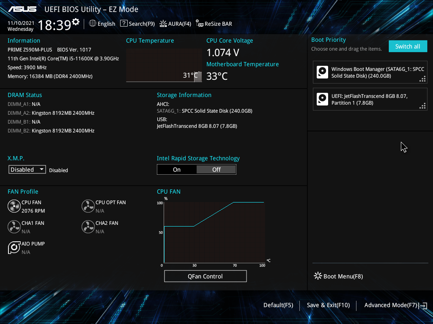Click Save & Exit(F10)
Viewport: 433px width, 324px height.
tap(328, 305)
